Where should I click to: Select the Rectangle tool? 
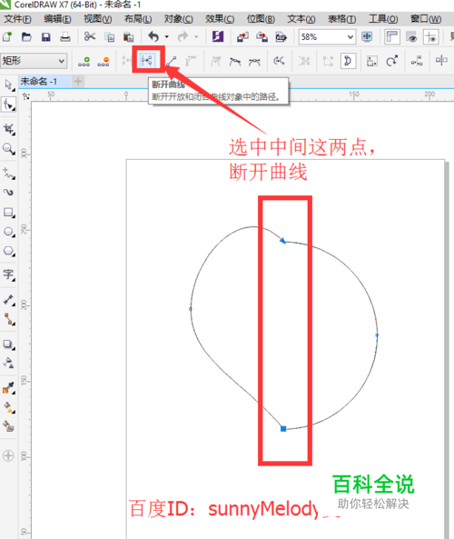tap(8, 212)
